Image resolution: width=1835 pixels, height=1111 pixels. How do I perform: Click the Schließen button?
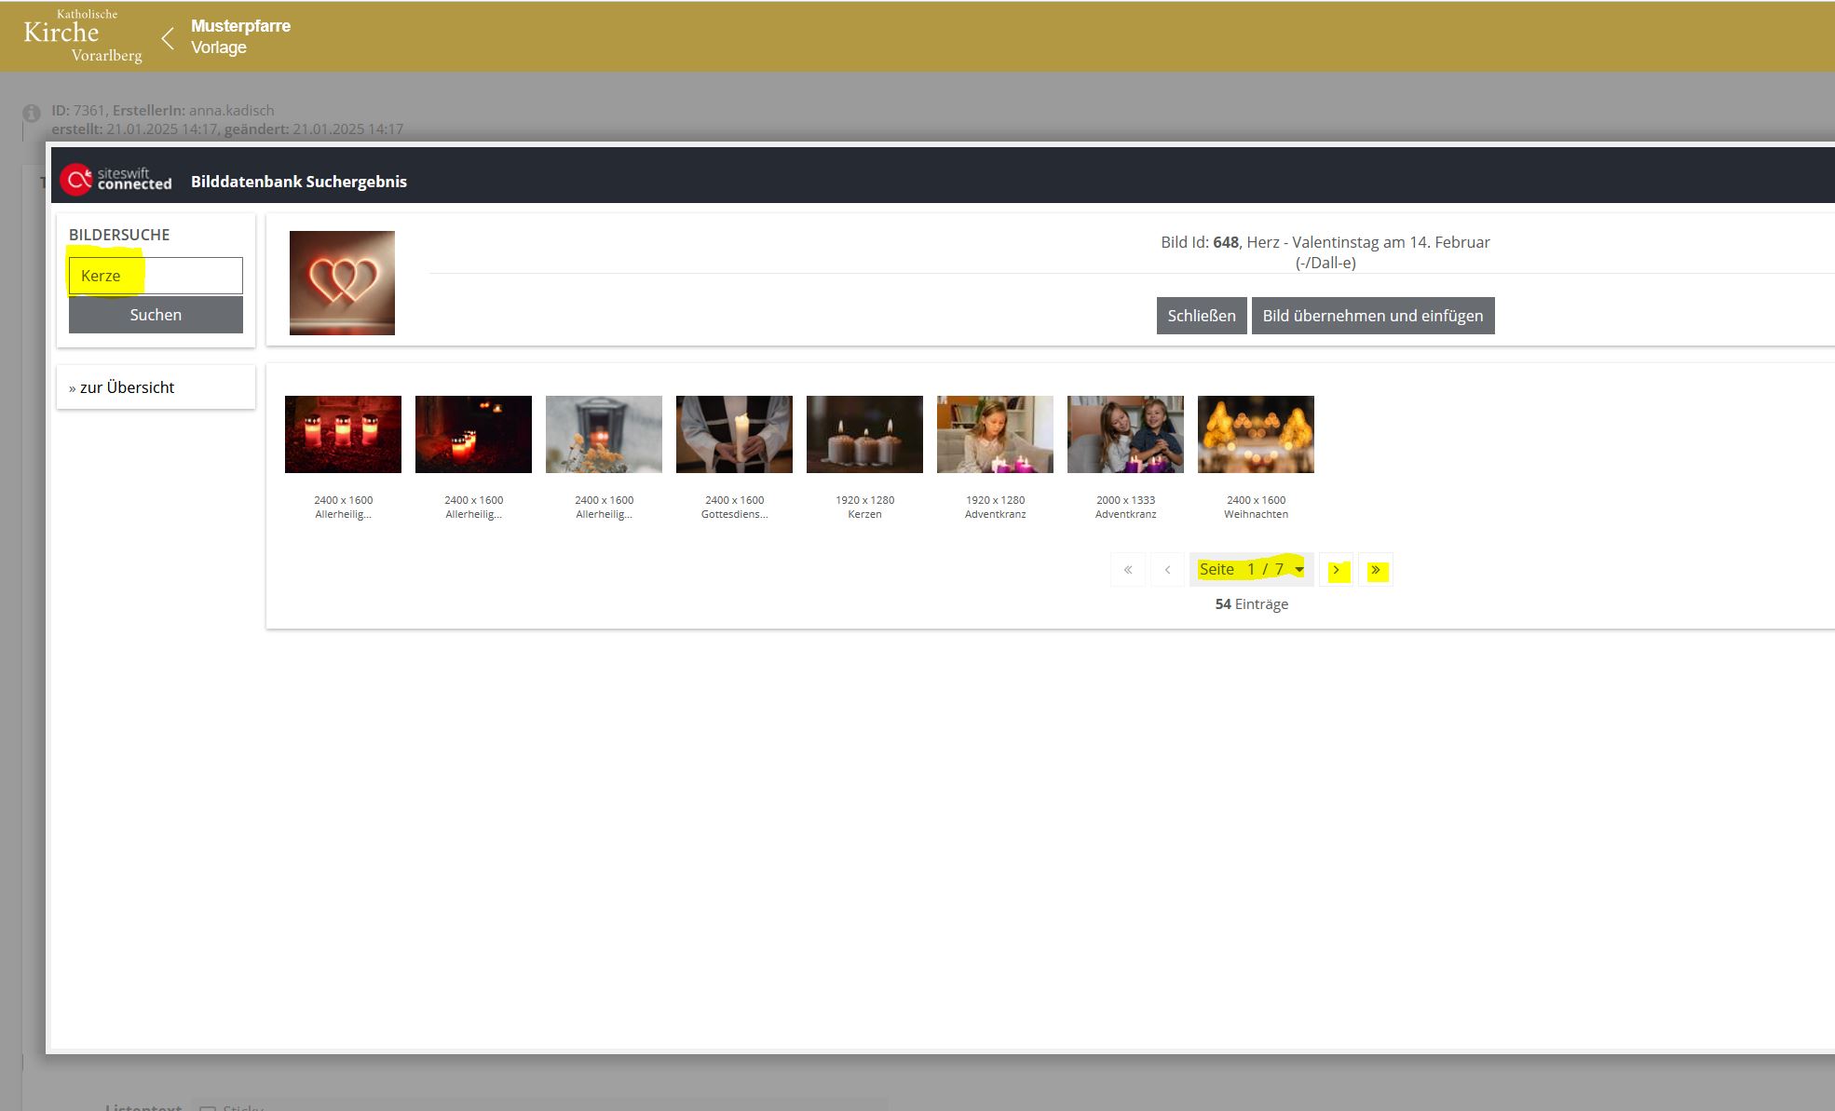1201,316
